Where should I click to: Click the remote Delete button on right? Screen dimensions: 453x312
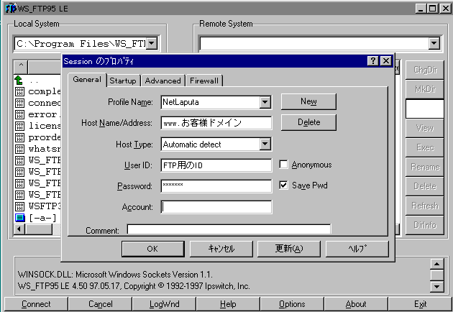[425, 186]
